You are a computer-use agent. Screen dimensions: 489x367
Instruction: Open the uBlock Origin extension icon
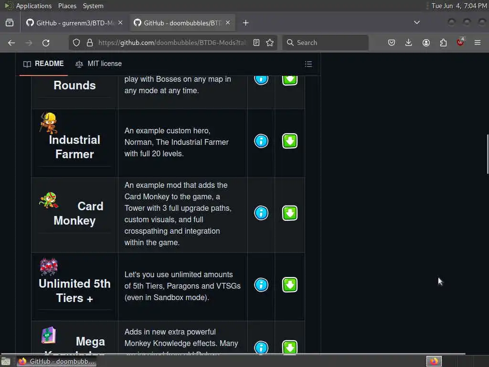[460, 42]
